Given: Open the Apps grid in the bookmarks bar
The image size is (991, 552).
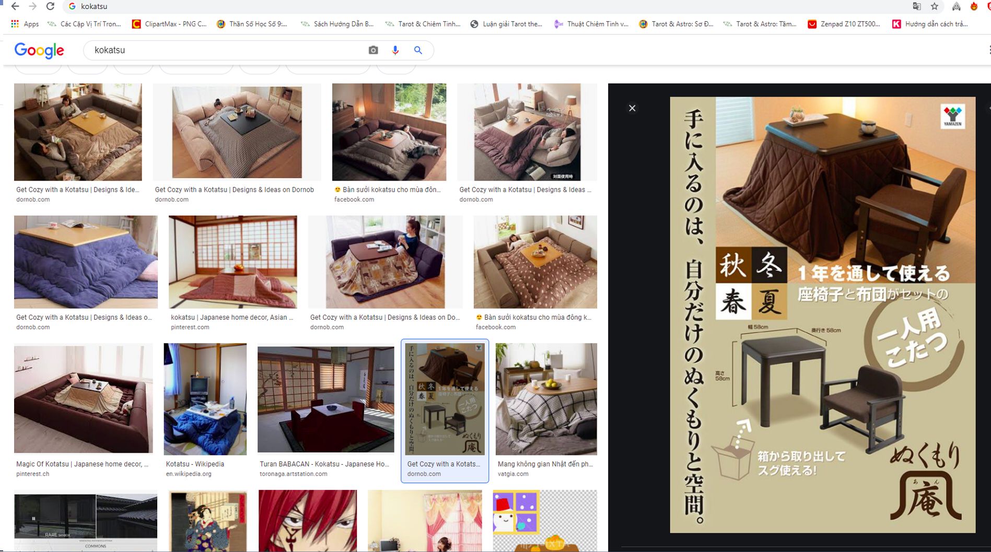Looking at the screenshot, I should [x=25, y=24].
